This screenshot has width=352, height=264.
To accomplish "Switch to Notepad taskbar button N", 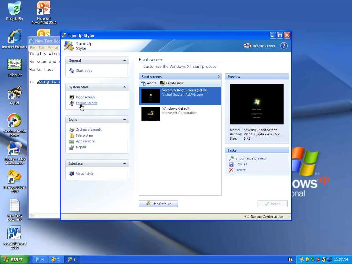I will (x=40, y=259).
